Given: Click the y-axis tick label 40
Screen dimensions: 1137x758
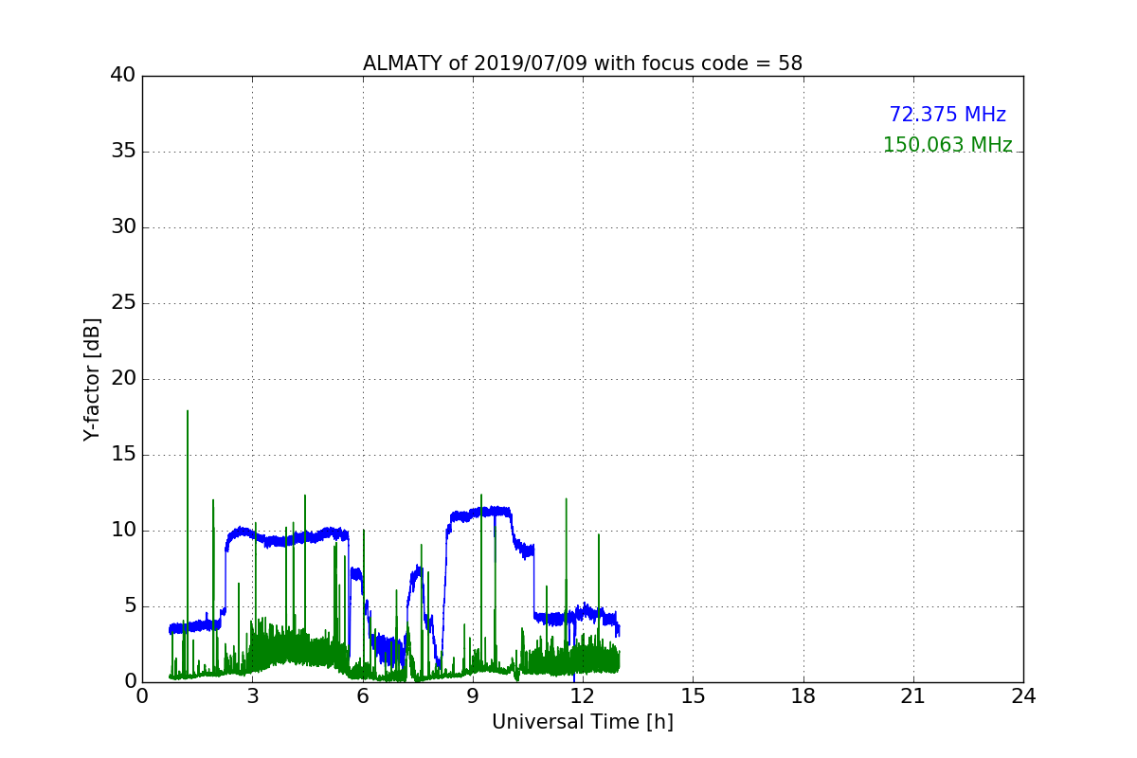Looking at the screenshot, I should (x=123, y=76).
